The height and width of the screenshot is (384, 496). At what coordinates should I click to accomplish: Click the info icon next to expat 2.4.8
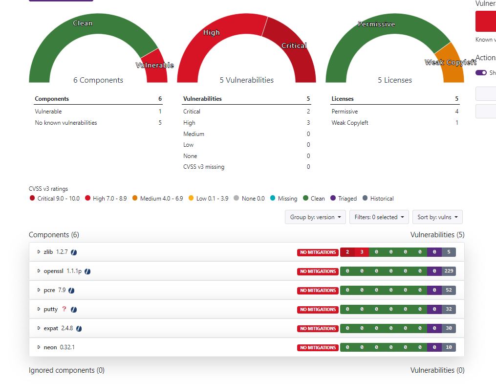(79, 329)
